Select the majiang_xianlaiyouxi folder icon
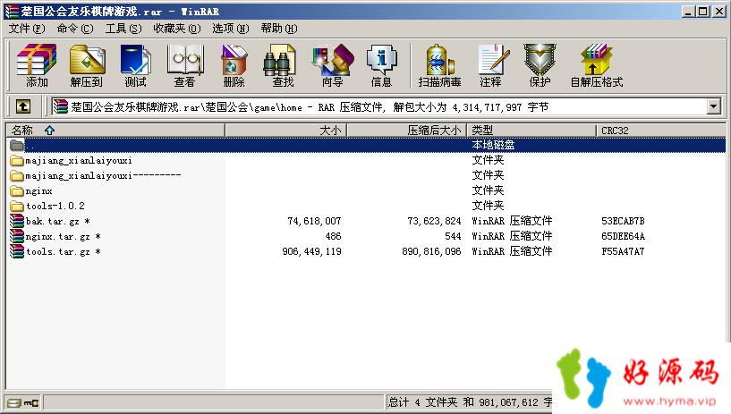This screenshot has width=731, height=414. 17,161
